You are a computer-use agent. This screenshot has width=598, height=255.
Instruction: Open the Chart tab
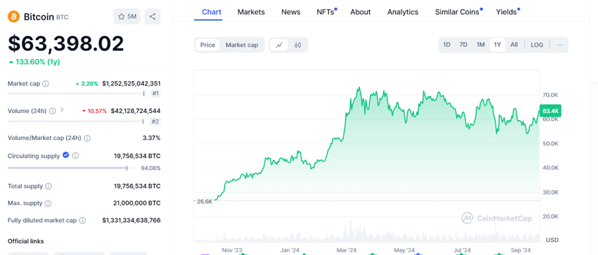pyautogui.click(x=212, y=12)
